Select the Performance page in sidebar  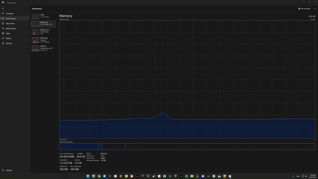(x=15, y=18)
